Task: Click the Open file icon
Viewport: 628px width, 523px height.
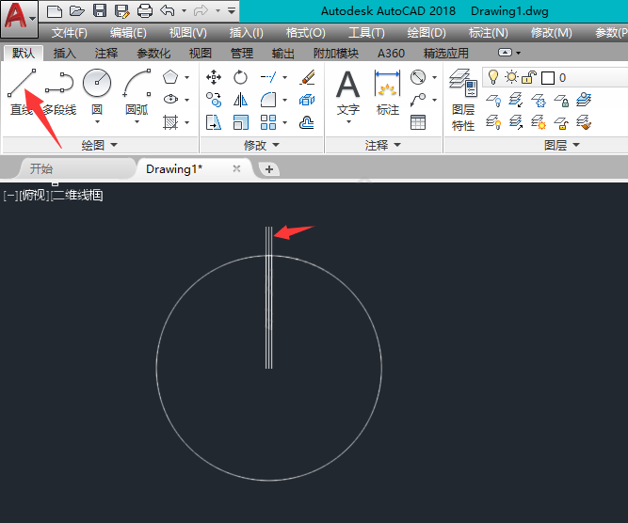Action: point(77,10)
